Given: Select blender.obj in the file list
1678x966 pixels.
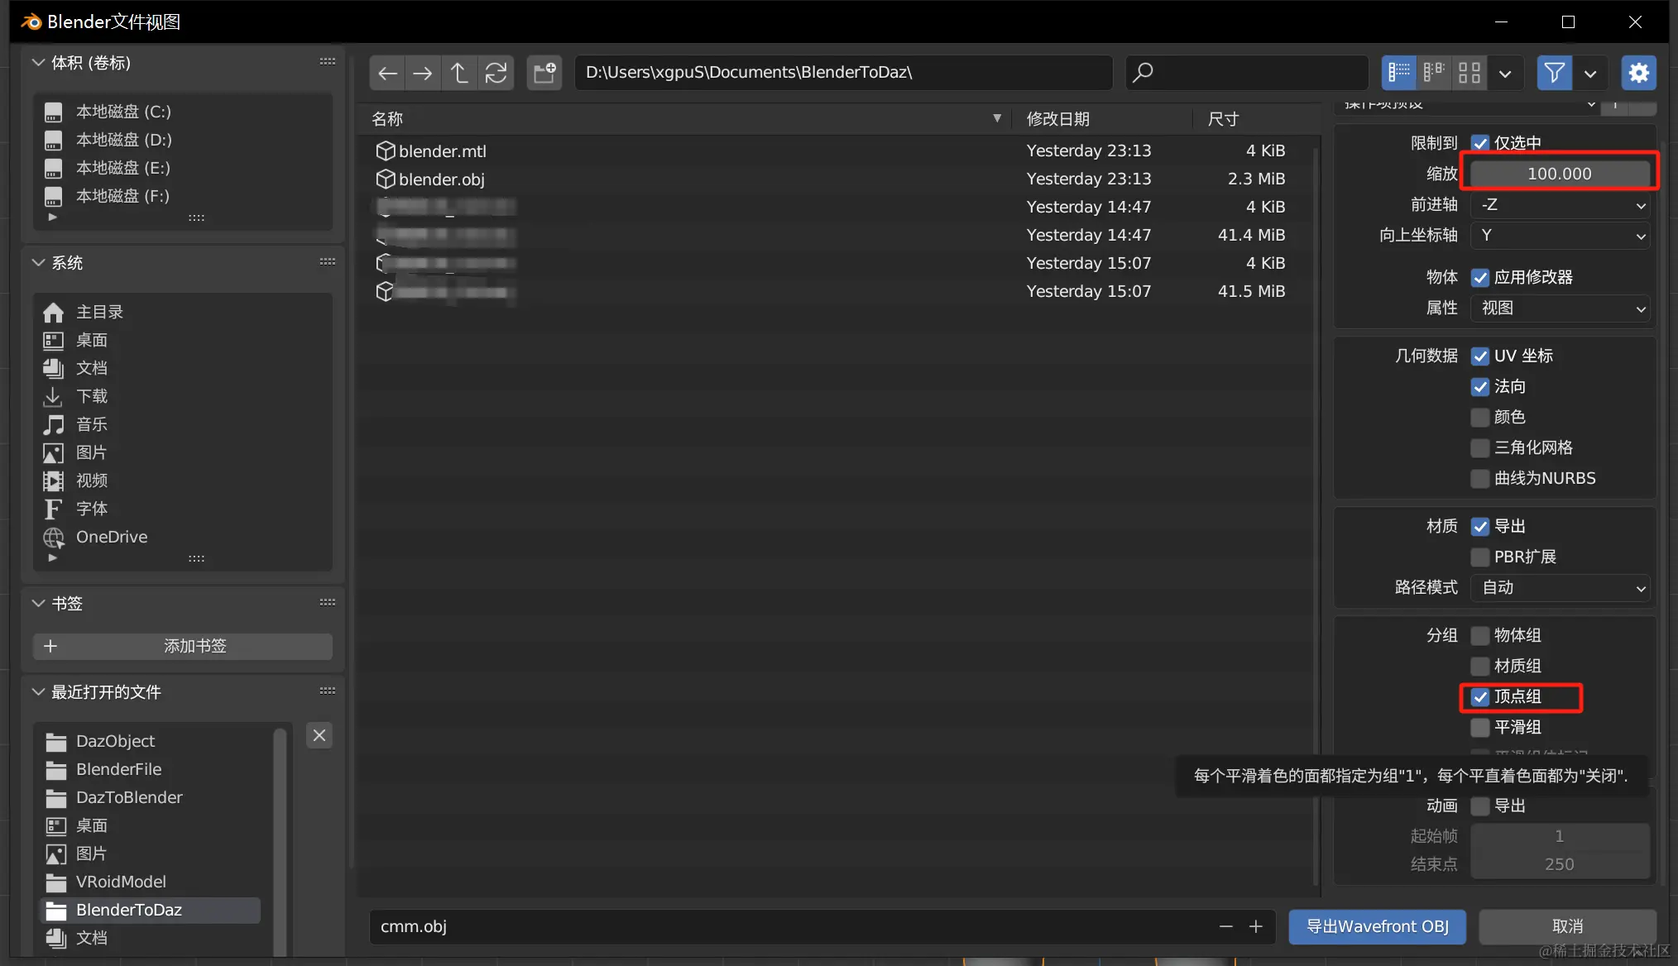Looking at the screenshot, I should [441, 179].
